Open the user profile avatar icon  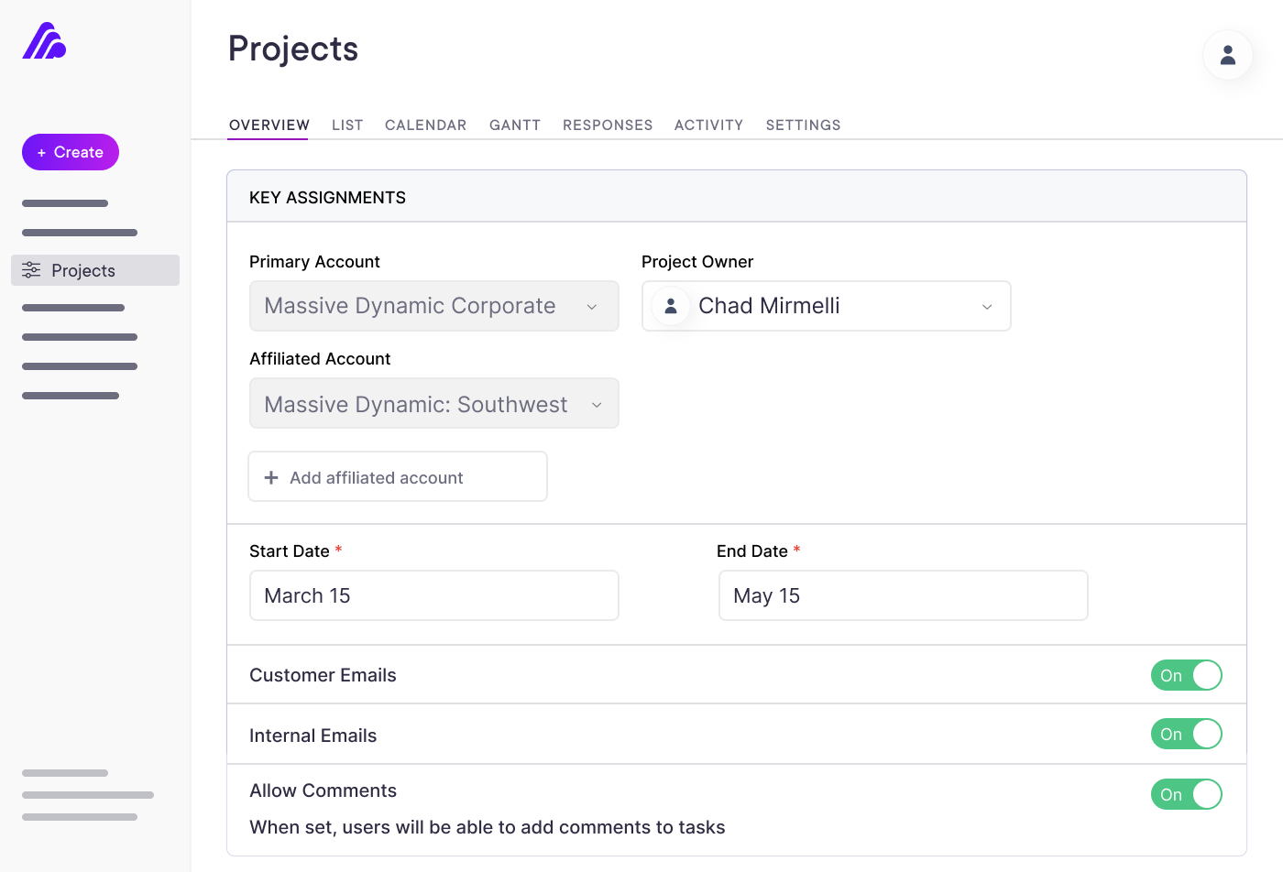click(1227, 55)
